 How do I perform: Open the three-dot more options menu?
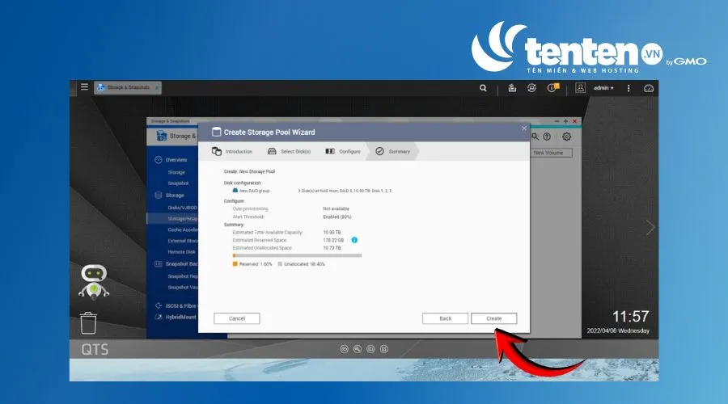click(x=629, y=88)
